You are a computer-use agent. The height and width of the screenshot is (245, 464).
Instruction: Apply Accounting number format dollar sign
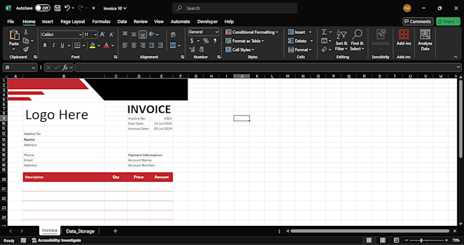point(192,41)
